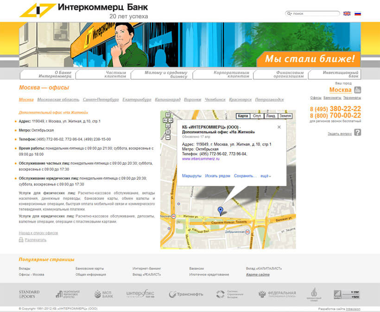Open www.intercommerz.ru link in map popup
380x312 pixels.
pos(201,159)
